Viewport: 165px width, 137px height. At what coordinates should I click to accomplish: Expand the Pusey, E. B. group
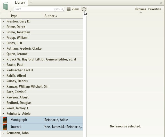pyautogui.click(x=3, y=43)
